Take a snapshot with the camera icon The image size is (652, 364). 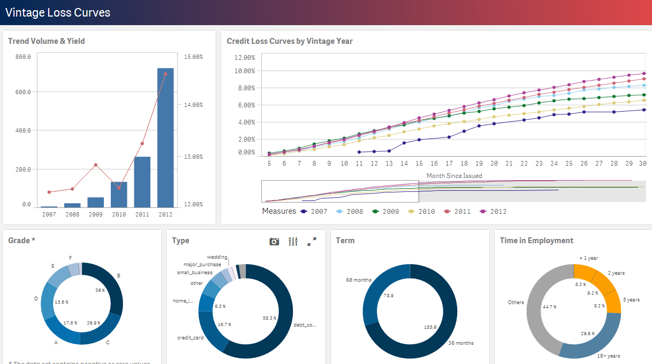point(274,242)
